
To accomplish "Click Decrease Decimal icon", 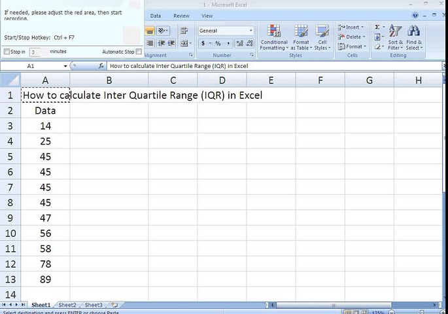I will [x=249, y=43].
